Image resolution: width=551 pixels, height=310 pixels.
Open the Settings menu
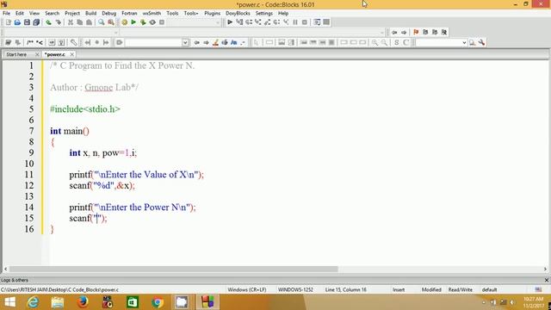click(264, 13)
